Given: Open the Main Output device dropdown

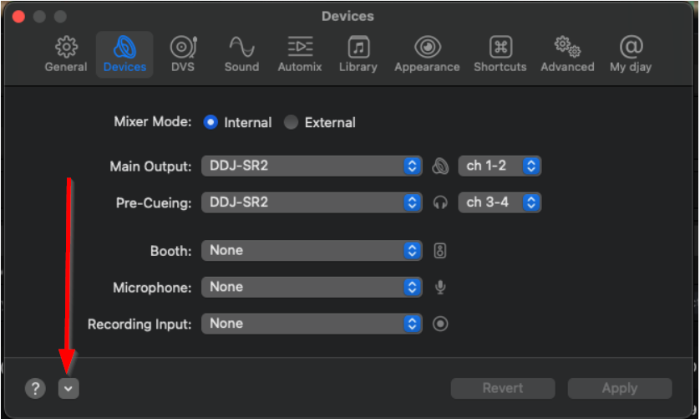Looking at the screenshot, I should coord(312,166).
